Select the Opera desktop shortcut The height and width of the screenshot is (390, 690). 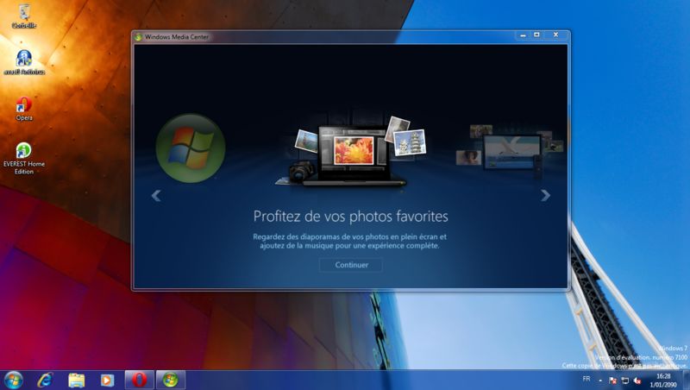pos(24,109)
